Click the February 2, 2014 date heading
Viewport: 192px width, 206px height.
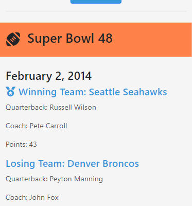coord(49,76)
